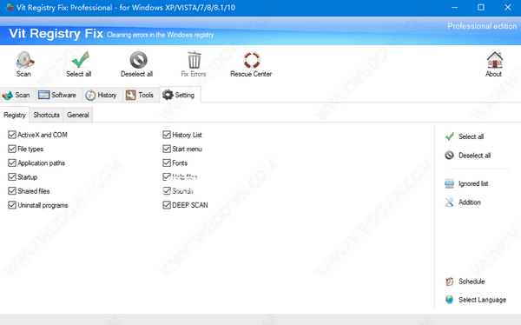Click the Deselect all link in side panel

[x=474, y=156]
